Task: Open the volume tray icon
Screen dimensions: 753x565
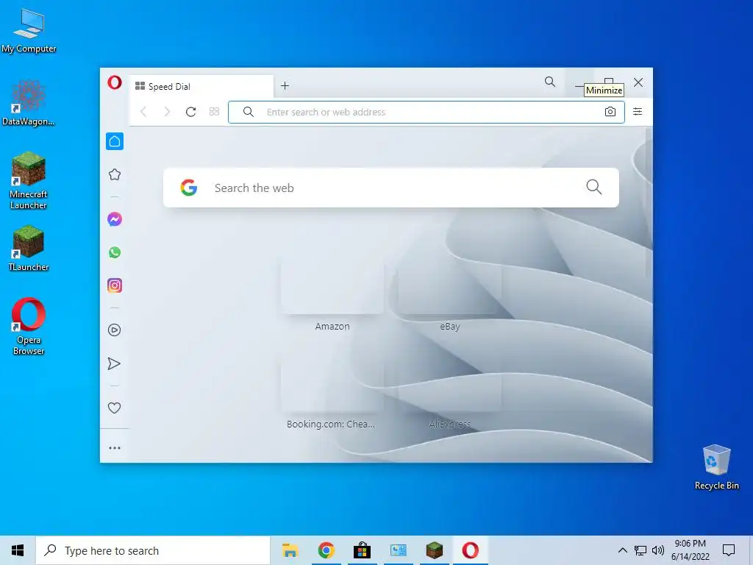Action: 658,550
